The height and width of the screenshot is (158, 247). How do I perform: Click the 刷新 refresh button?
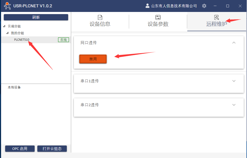pos(36,17)
